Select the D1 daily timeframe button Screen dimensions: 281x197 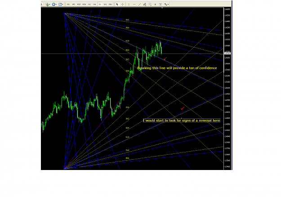(100, 4)
